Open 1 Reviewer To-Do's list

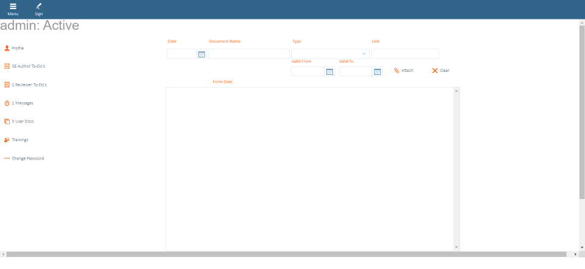tap(29, 85)
